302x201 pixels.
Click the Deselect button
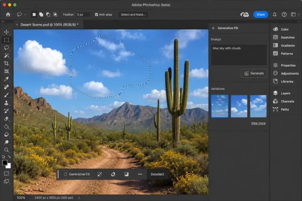pos(157,174)
